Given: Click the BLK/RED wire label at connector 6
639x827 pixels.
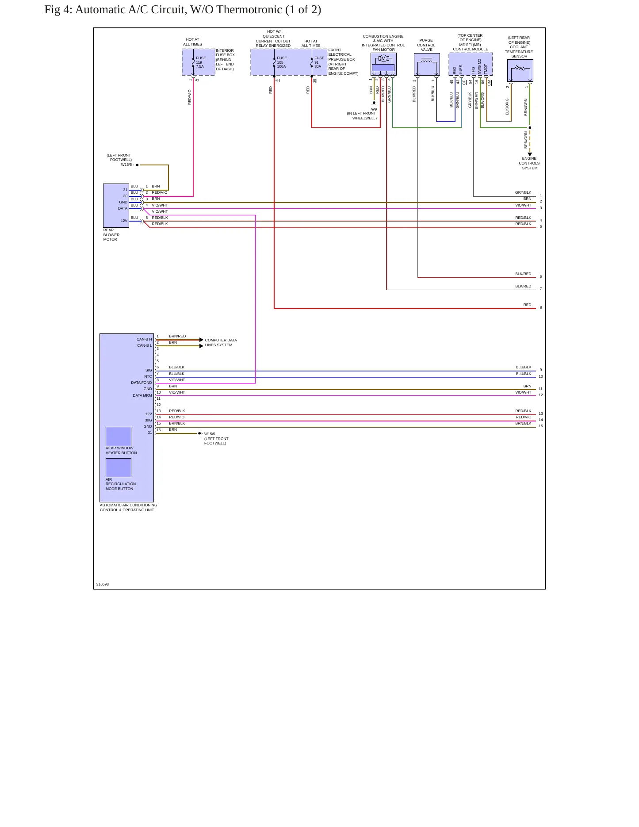Looking at the screenshot, I should pos(523,274).
